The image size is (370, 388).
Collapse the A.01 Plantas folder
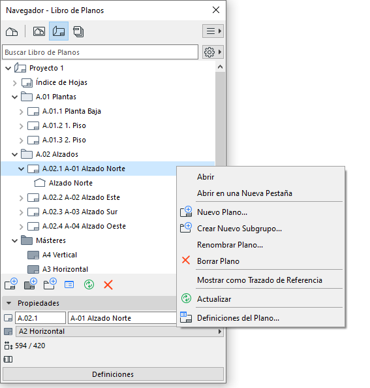coord(15,97)
